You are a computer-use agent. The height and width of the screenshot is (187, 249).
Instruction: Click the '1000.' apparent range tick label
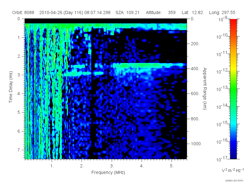pyautogui.click(x=196, y=144)
